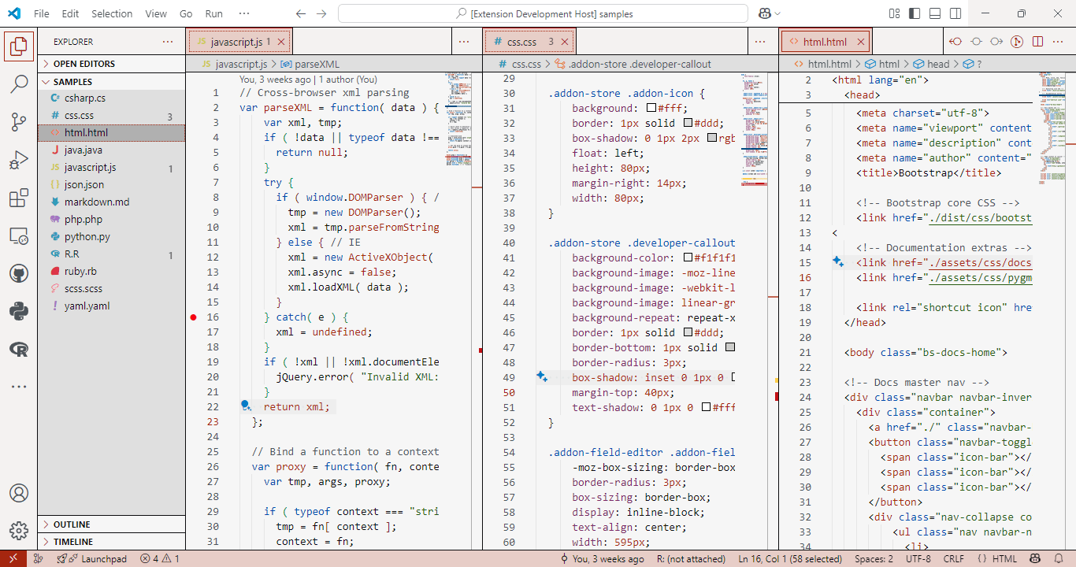Close the javascript.js tab
Screen dimensions: 1076x567
[x=280, y=42]
